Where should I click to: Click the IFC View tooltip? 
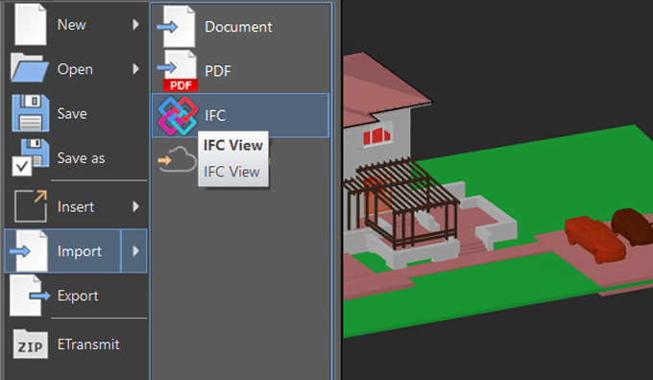[x=233, y=158]
